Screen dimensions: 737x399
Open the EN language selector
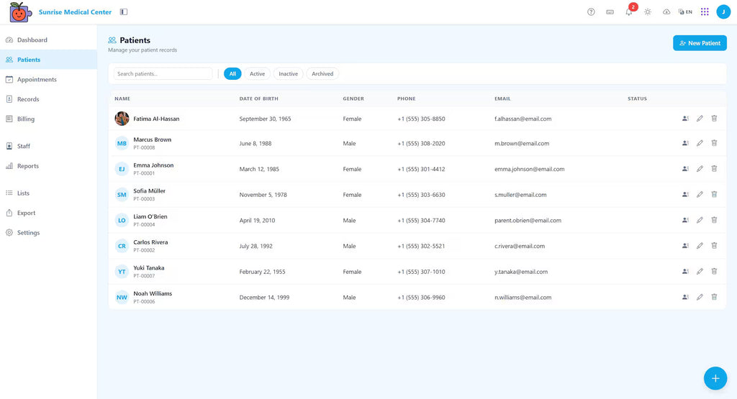click(685, 12)
